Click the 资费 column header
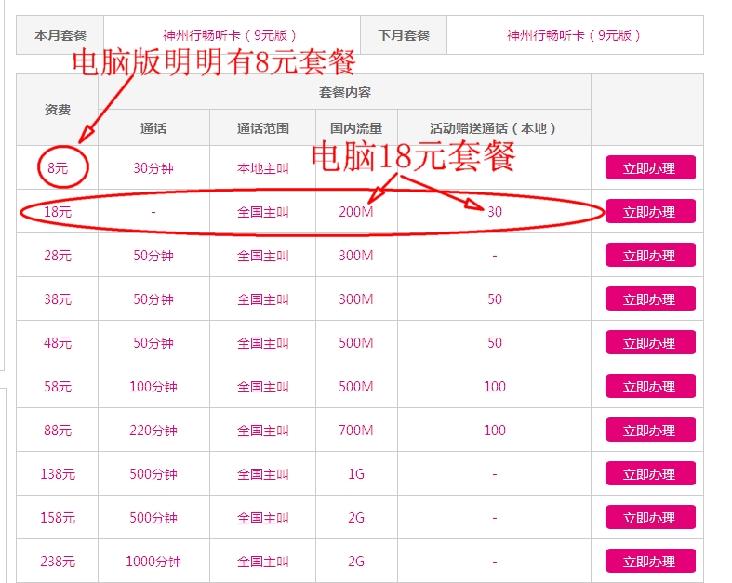Viewport: 732px width, 583px height. (x=58, y=110)
